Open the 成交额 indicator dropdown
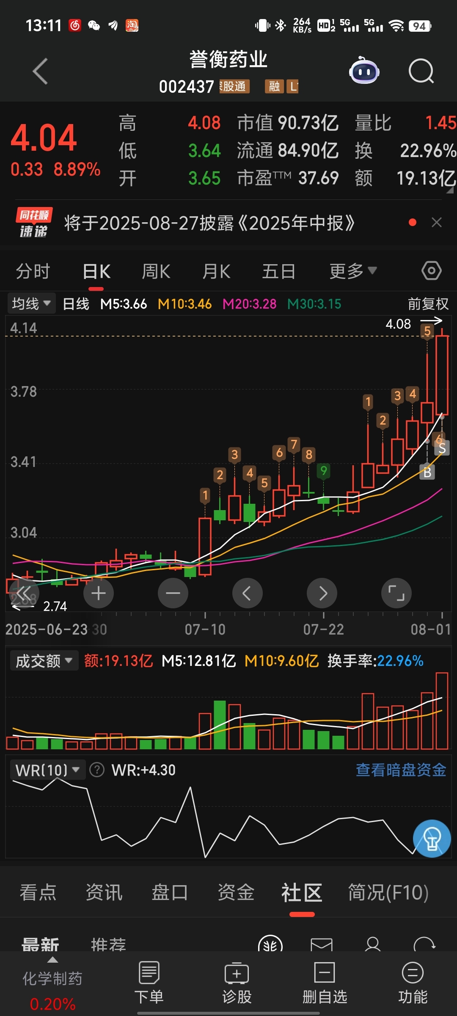This screenshot has height=1016, width=457. click(x=44, y=661)
